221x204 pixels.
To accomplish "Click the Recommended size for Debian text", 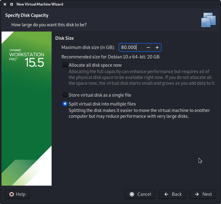I will 110,57.
